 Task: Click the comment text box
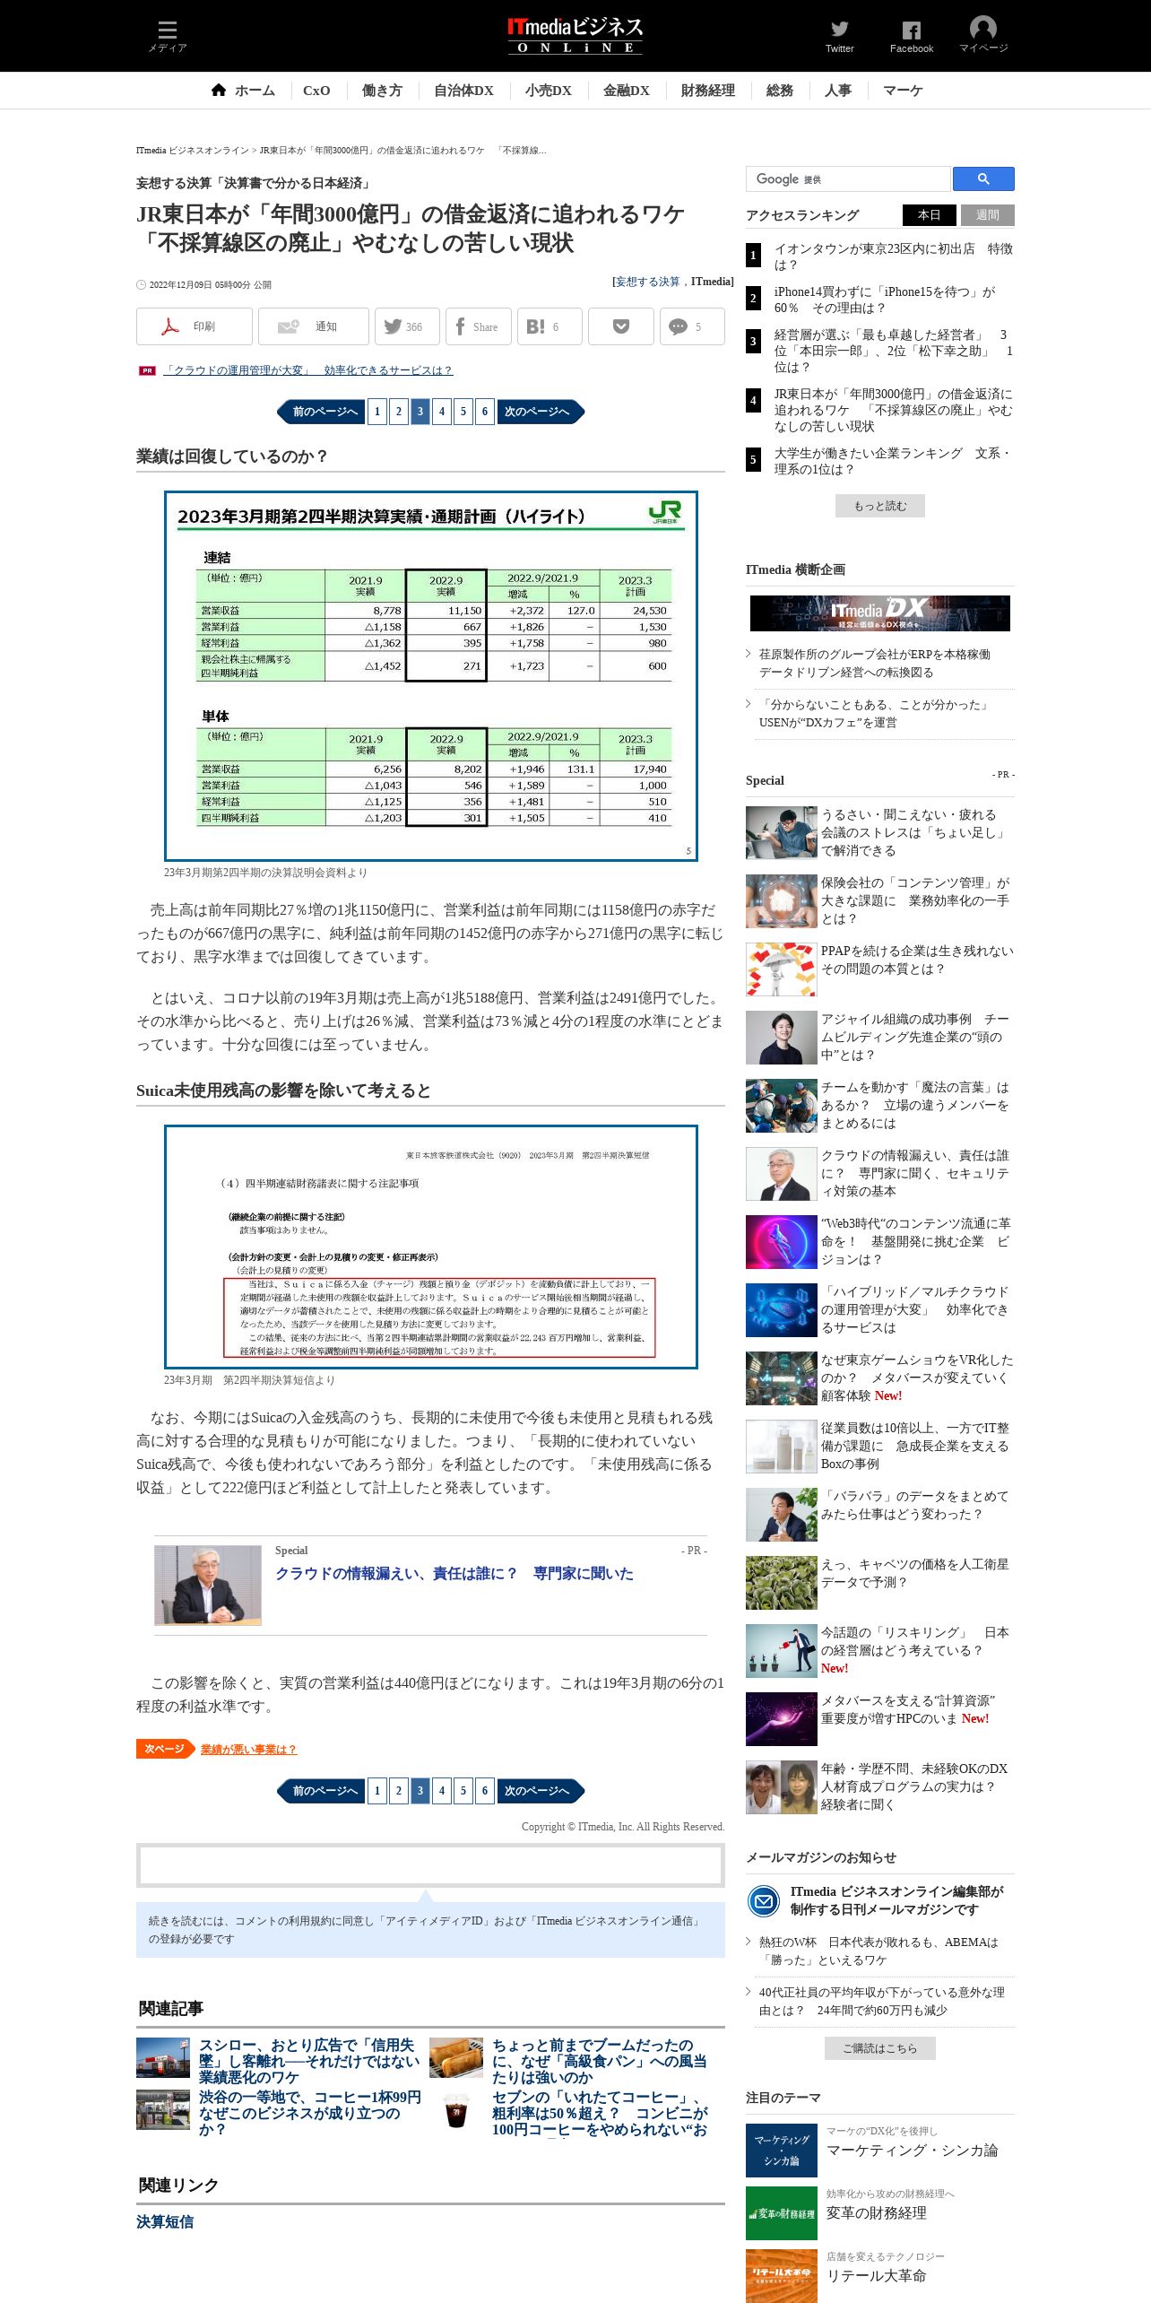point(430,1866)
